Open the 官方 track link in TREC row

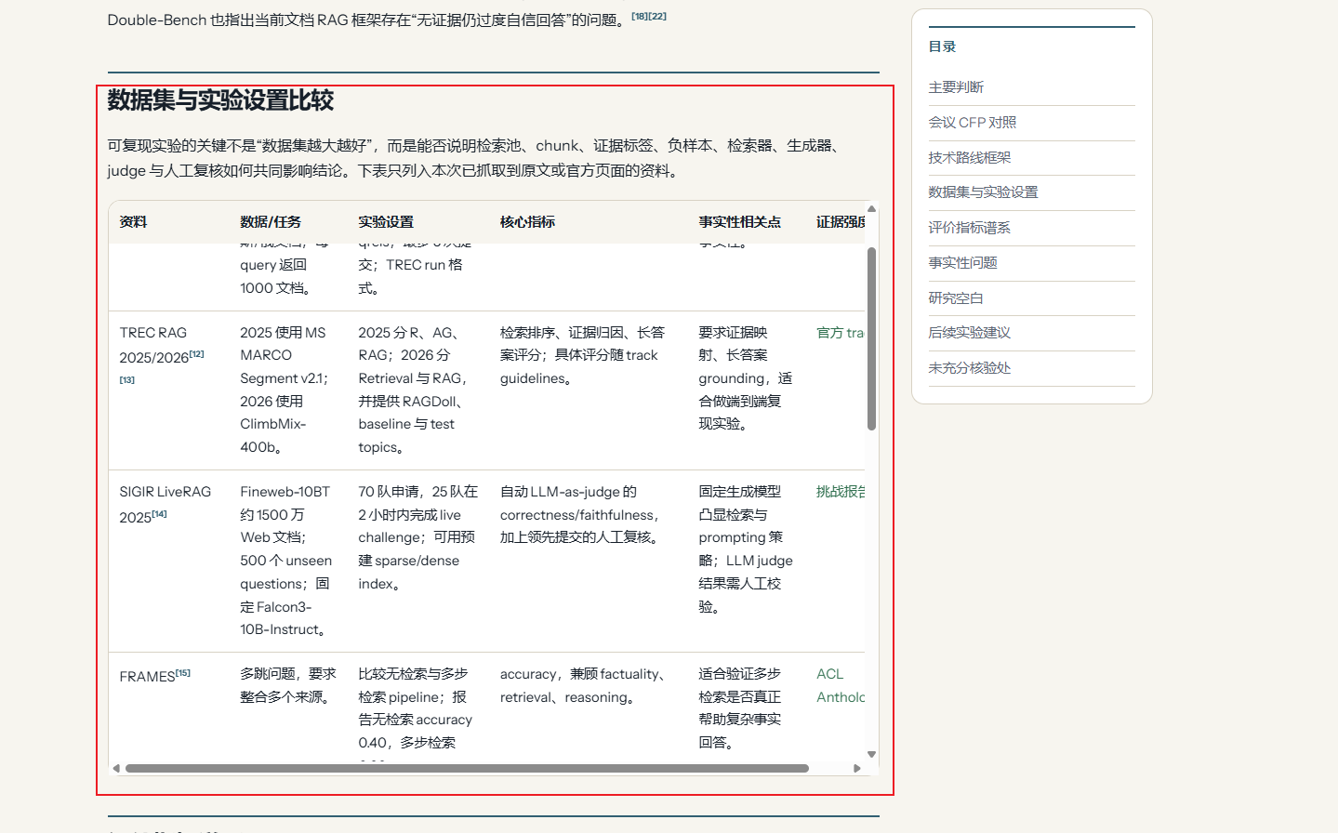pos(840,333)
